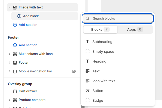Viewport: 162px width, 108px height.
Task: Show the hidden Mobile navigation bar
Action: click(74, 71)
